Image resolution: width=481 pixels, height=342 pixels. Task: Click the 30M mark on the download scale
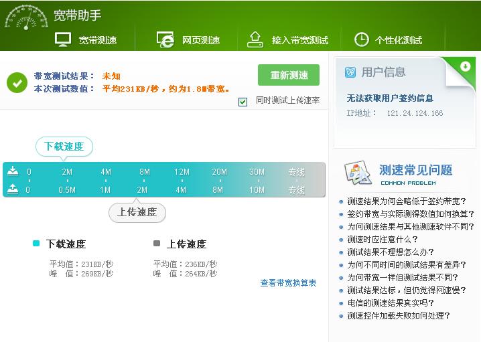pyautogui.click(x=257, y=172)
